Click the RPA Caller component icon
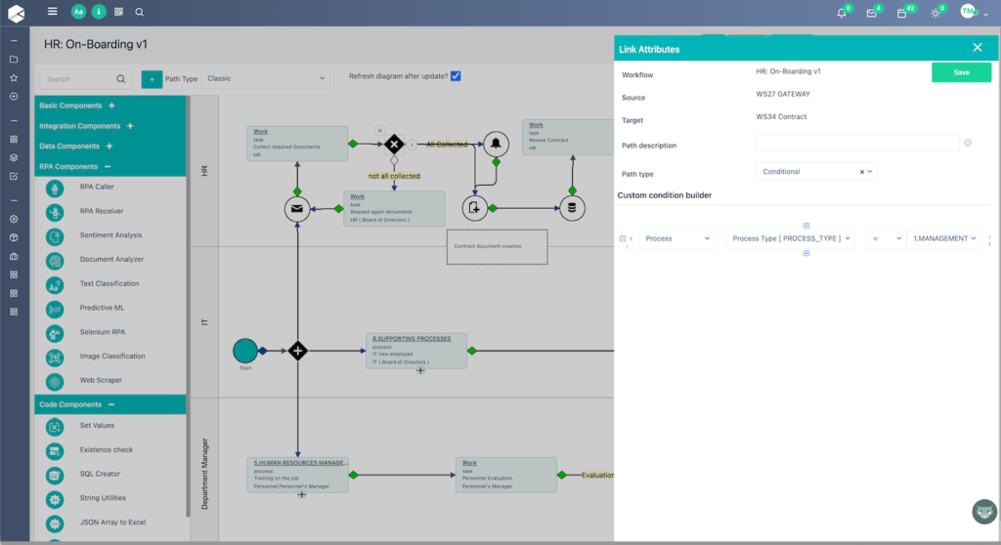The image size is (1001, 545). click(55, 189)
